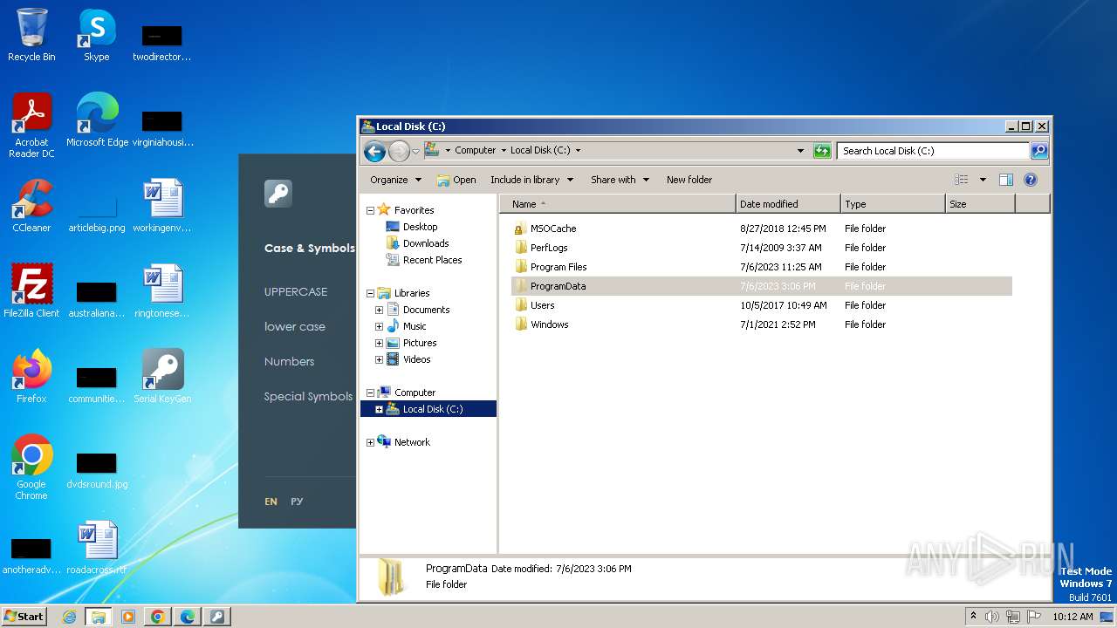Screen dimensions: 1117x628
Task: Open the workingenv Word document icon
Action: click(162, 206)
